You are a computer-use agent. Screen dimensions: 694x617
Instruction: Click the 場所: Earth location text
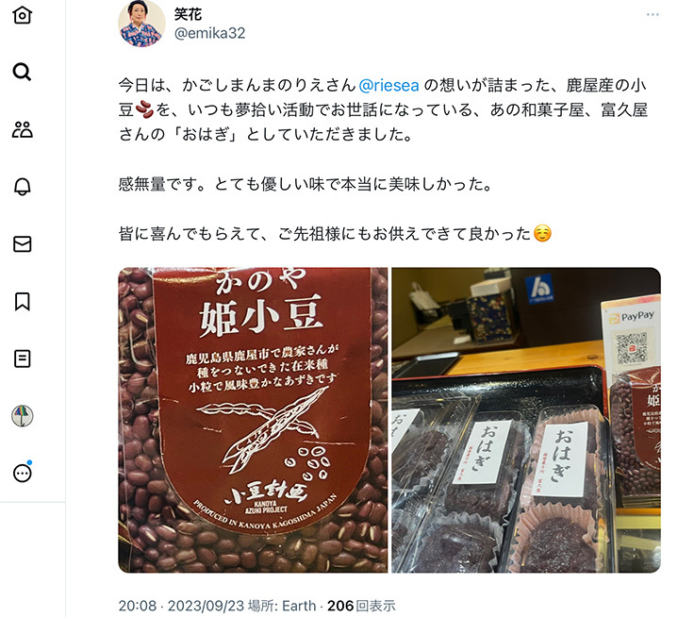(x=282, y=606)
